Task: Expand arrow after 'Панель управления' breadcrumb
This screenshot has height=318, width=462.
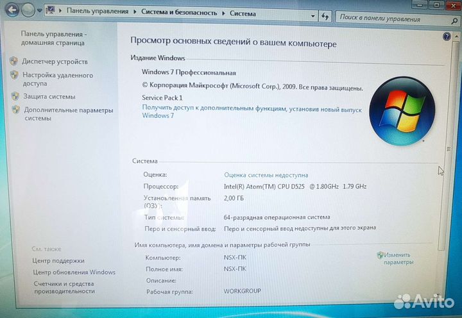Action: [135, 12]
